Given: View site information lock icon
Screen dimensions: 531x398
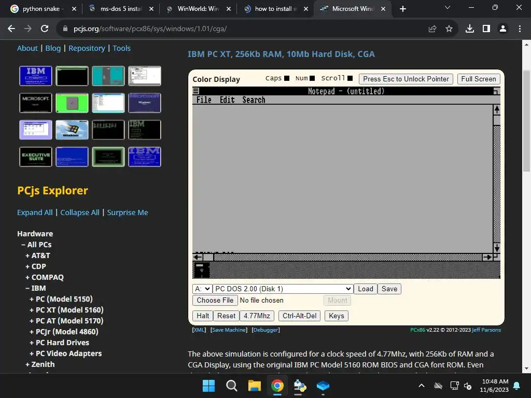Looking at the screenshot, I should pos(65,29).
